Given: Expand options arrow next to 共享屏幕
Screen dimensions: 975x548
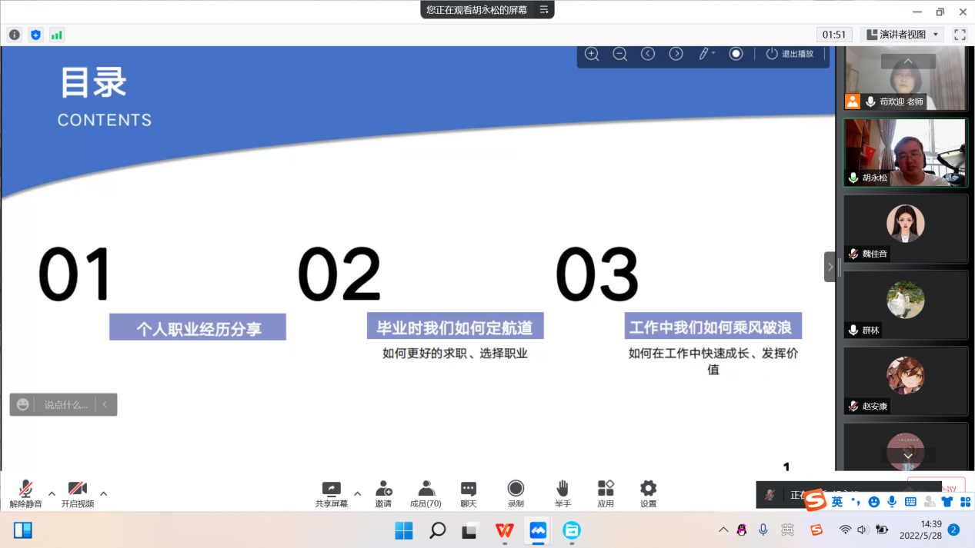Looking at the screenshot, I should pyautogui.click(x=357, y=493).
